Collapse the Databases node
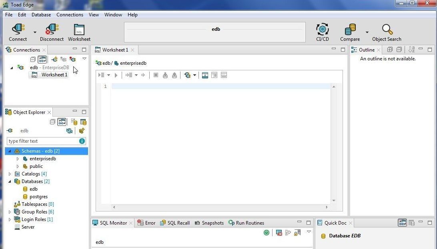 (10, 181)
